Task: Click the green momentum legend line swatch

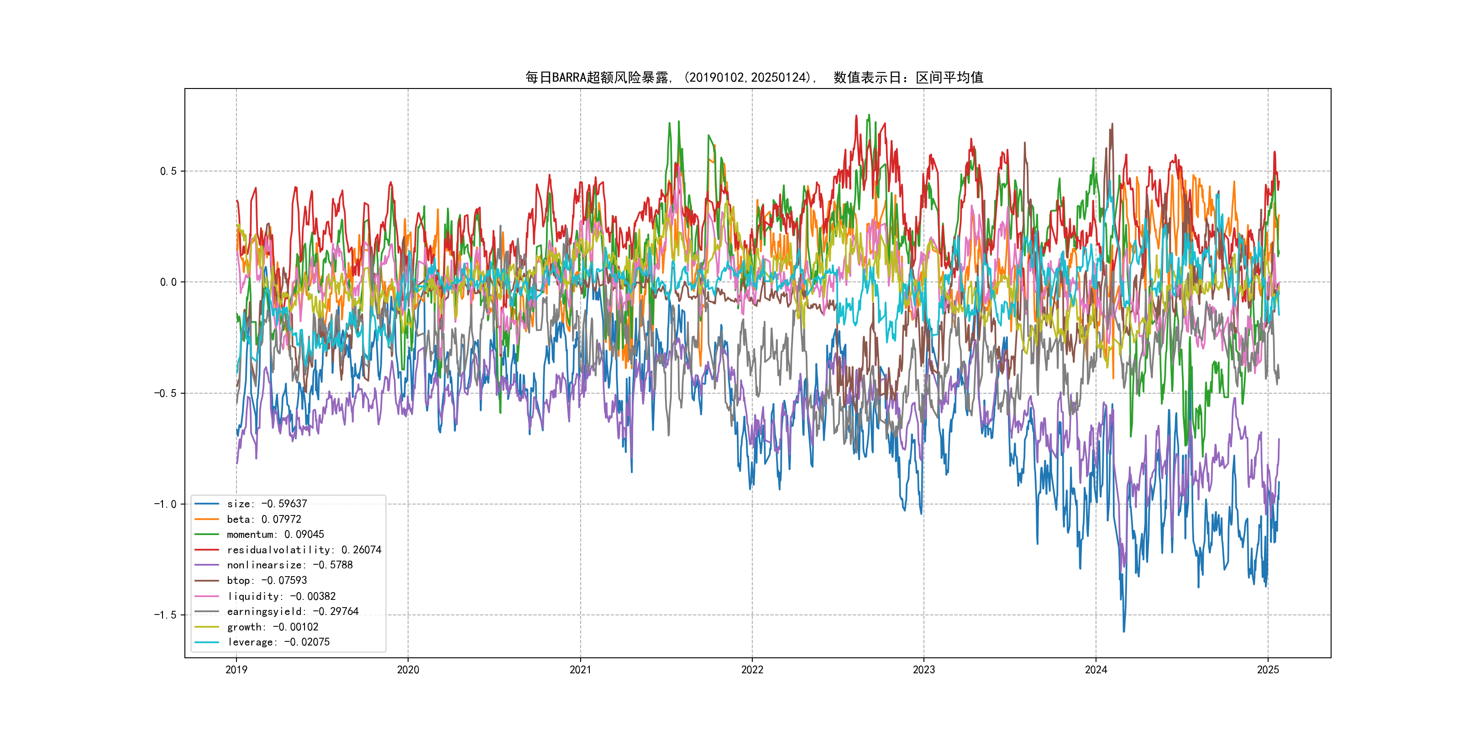Action: (207, 534)
